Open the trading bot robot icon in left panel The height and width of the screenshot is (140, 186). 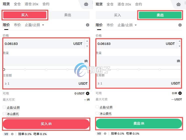pos(86,4)
